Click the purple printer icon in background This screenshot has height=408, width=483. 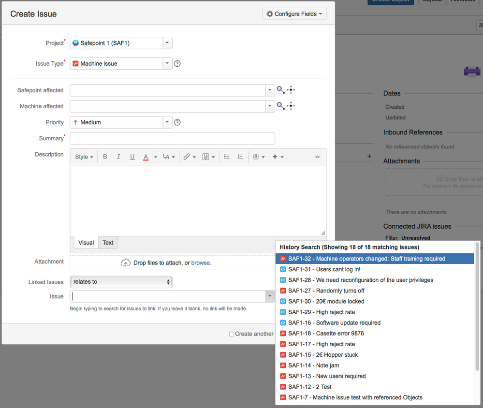click(472, 72)
